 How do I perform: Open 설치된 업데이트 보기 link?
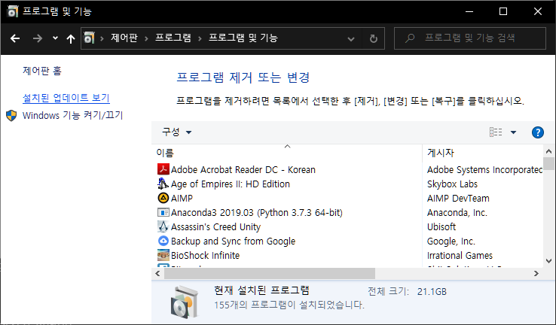click(x=66, y=98)
